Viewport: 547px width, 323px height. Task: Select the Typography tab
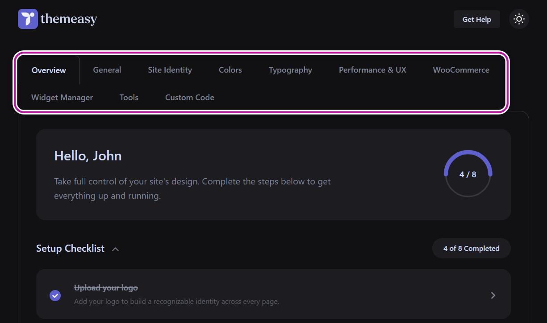[290, 70]
